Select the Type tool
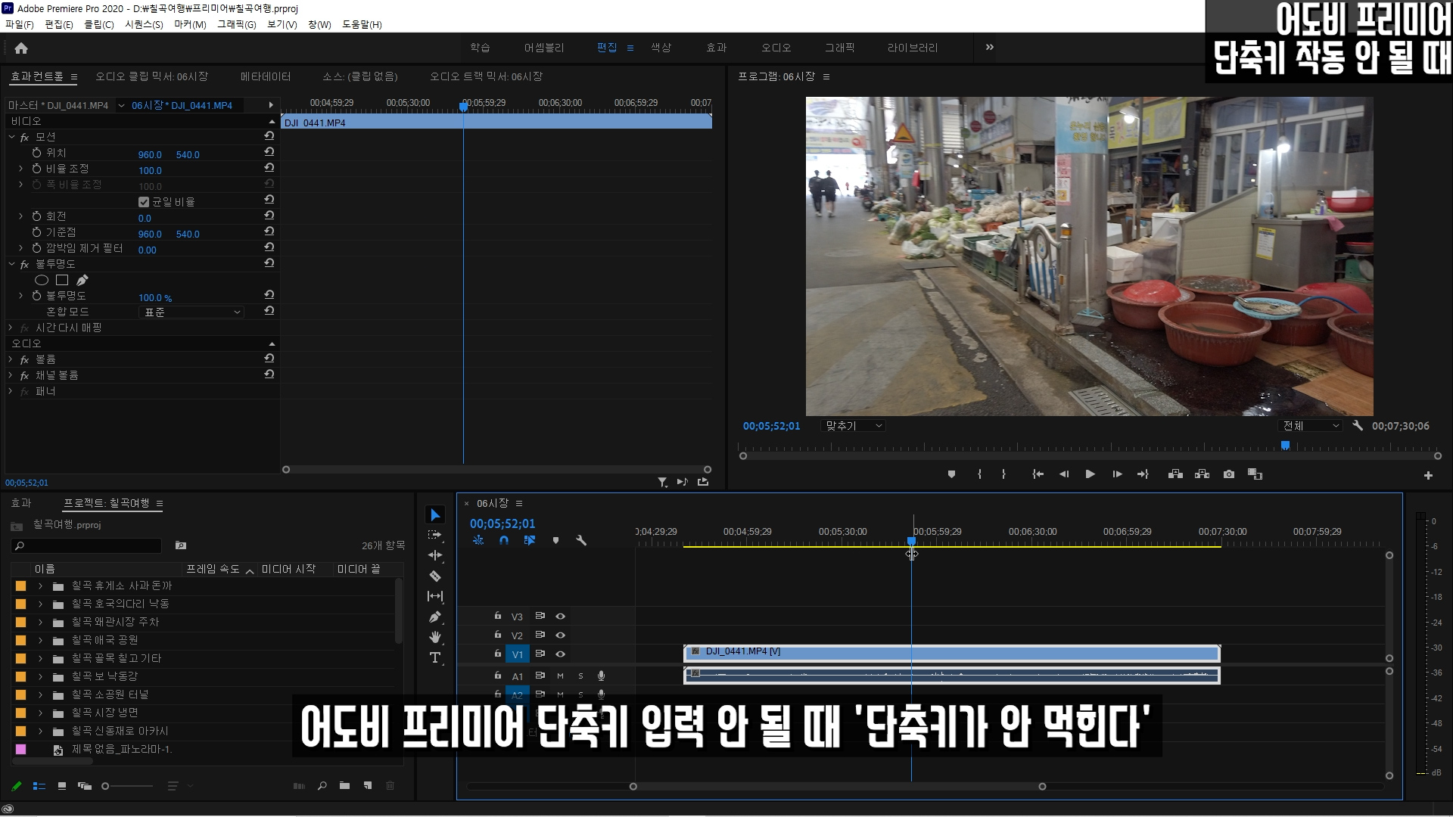The image size is (1453, 817). point(435,657)
